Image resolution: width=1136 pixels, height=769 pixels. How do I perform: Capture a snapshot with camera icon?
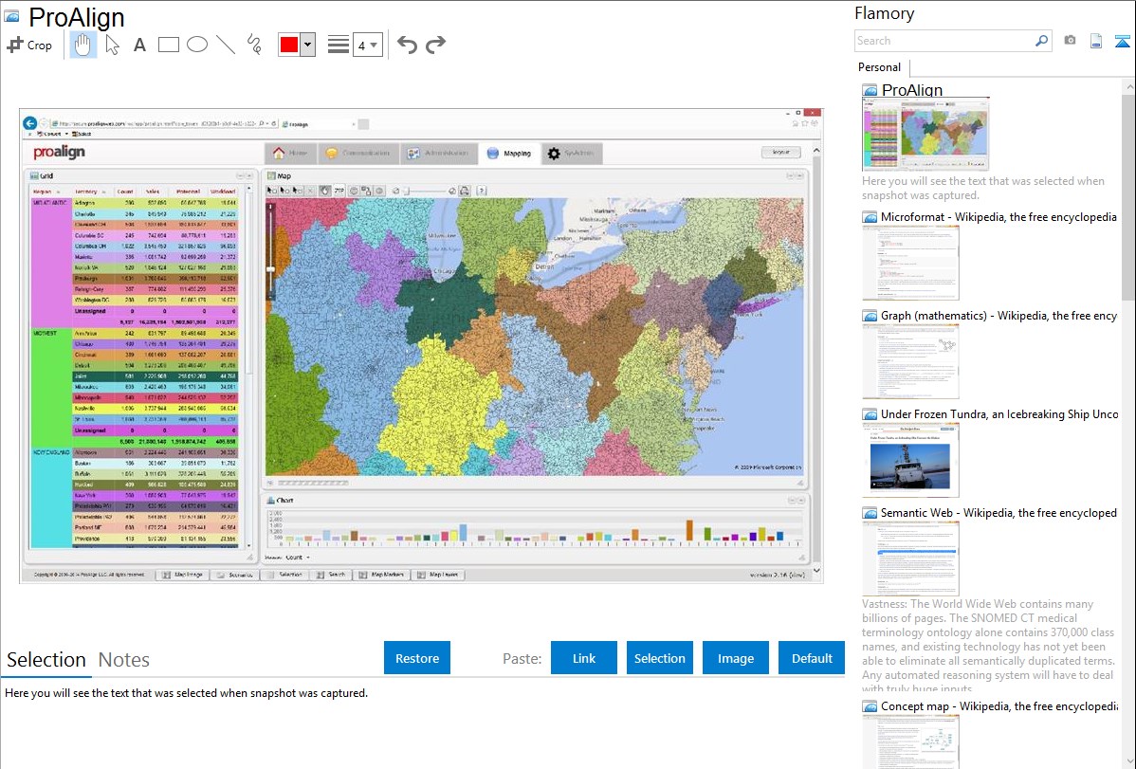1070,41
